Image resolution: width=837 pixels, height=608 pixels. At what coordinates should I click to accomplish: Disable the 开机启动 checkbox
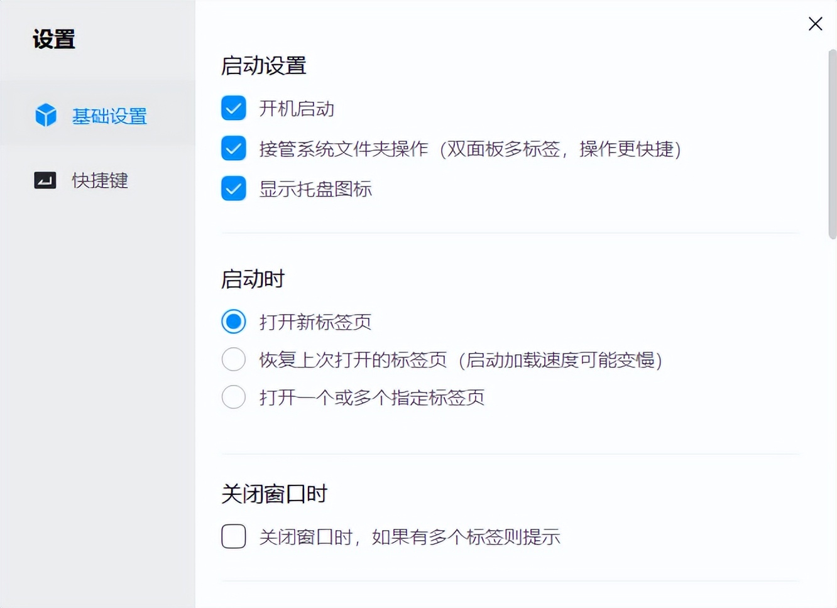pos(233,107)
